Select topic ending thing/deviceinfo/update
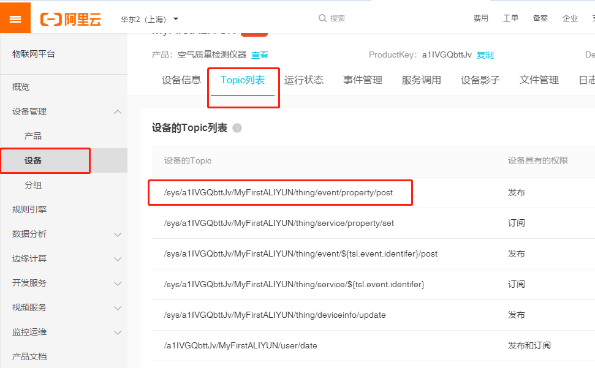The height and width of the screenshot is (368, 595). pyautogui.click(x=275, y=315)
